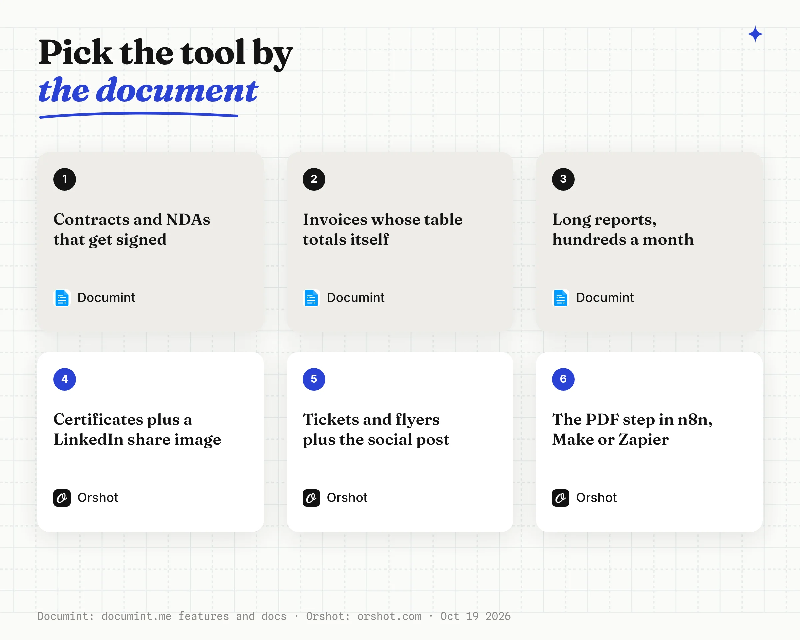
Task: Select the 'Invoices whose table totals itself' heading
Action: tap(383, 229)
